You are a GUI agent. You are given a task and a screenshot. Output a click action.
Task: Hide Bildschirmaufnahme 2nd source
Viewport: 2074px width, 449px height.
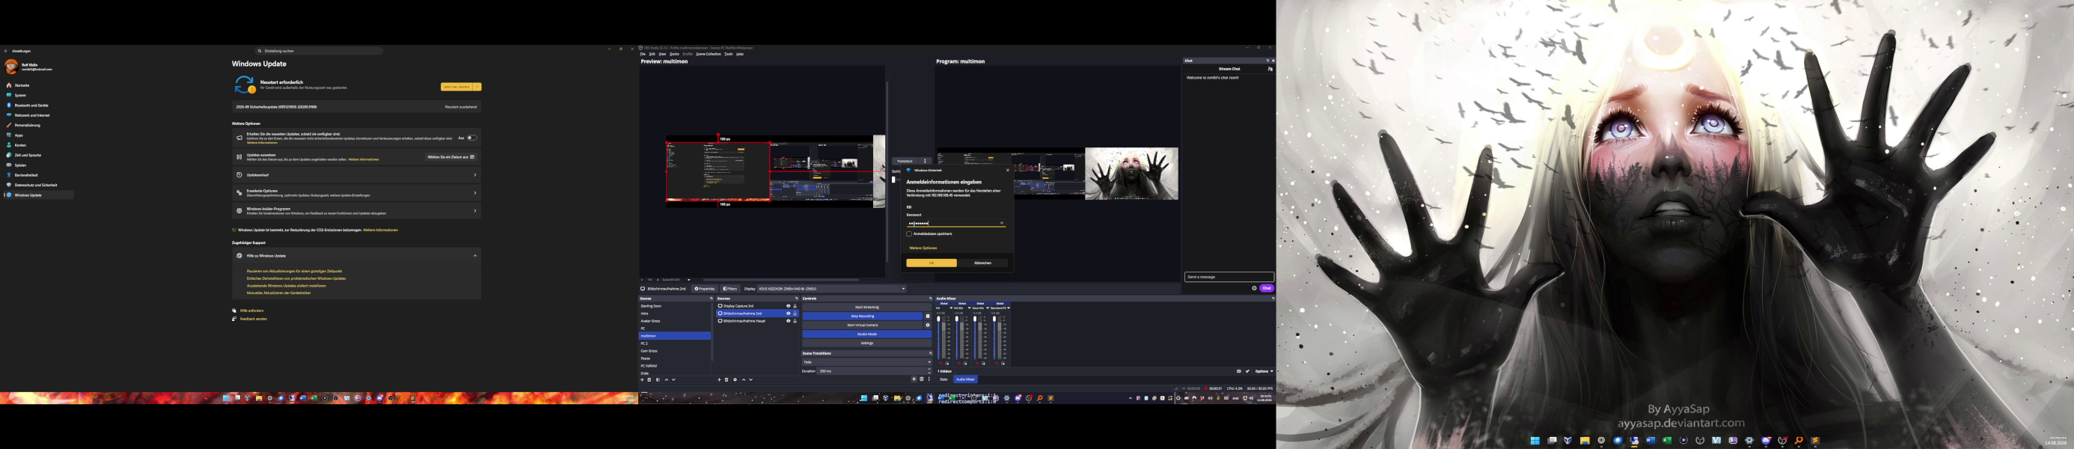point(788,314)
